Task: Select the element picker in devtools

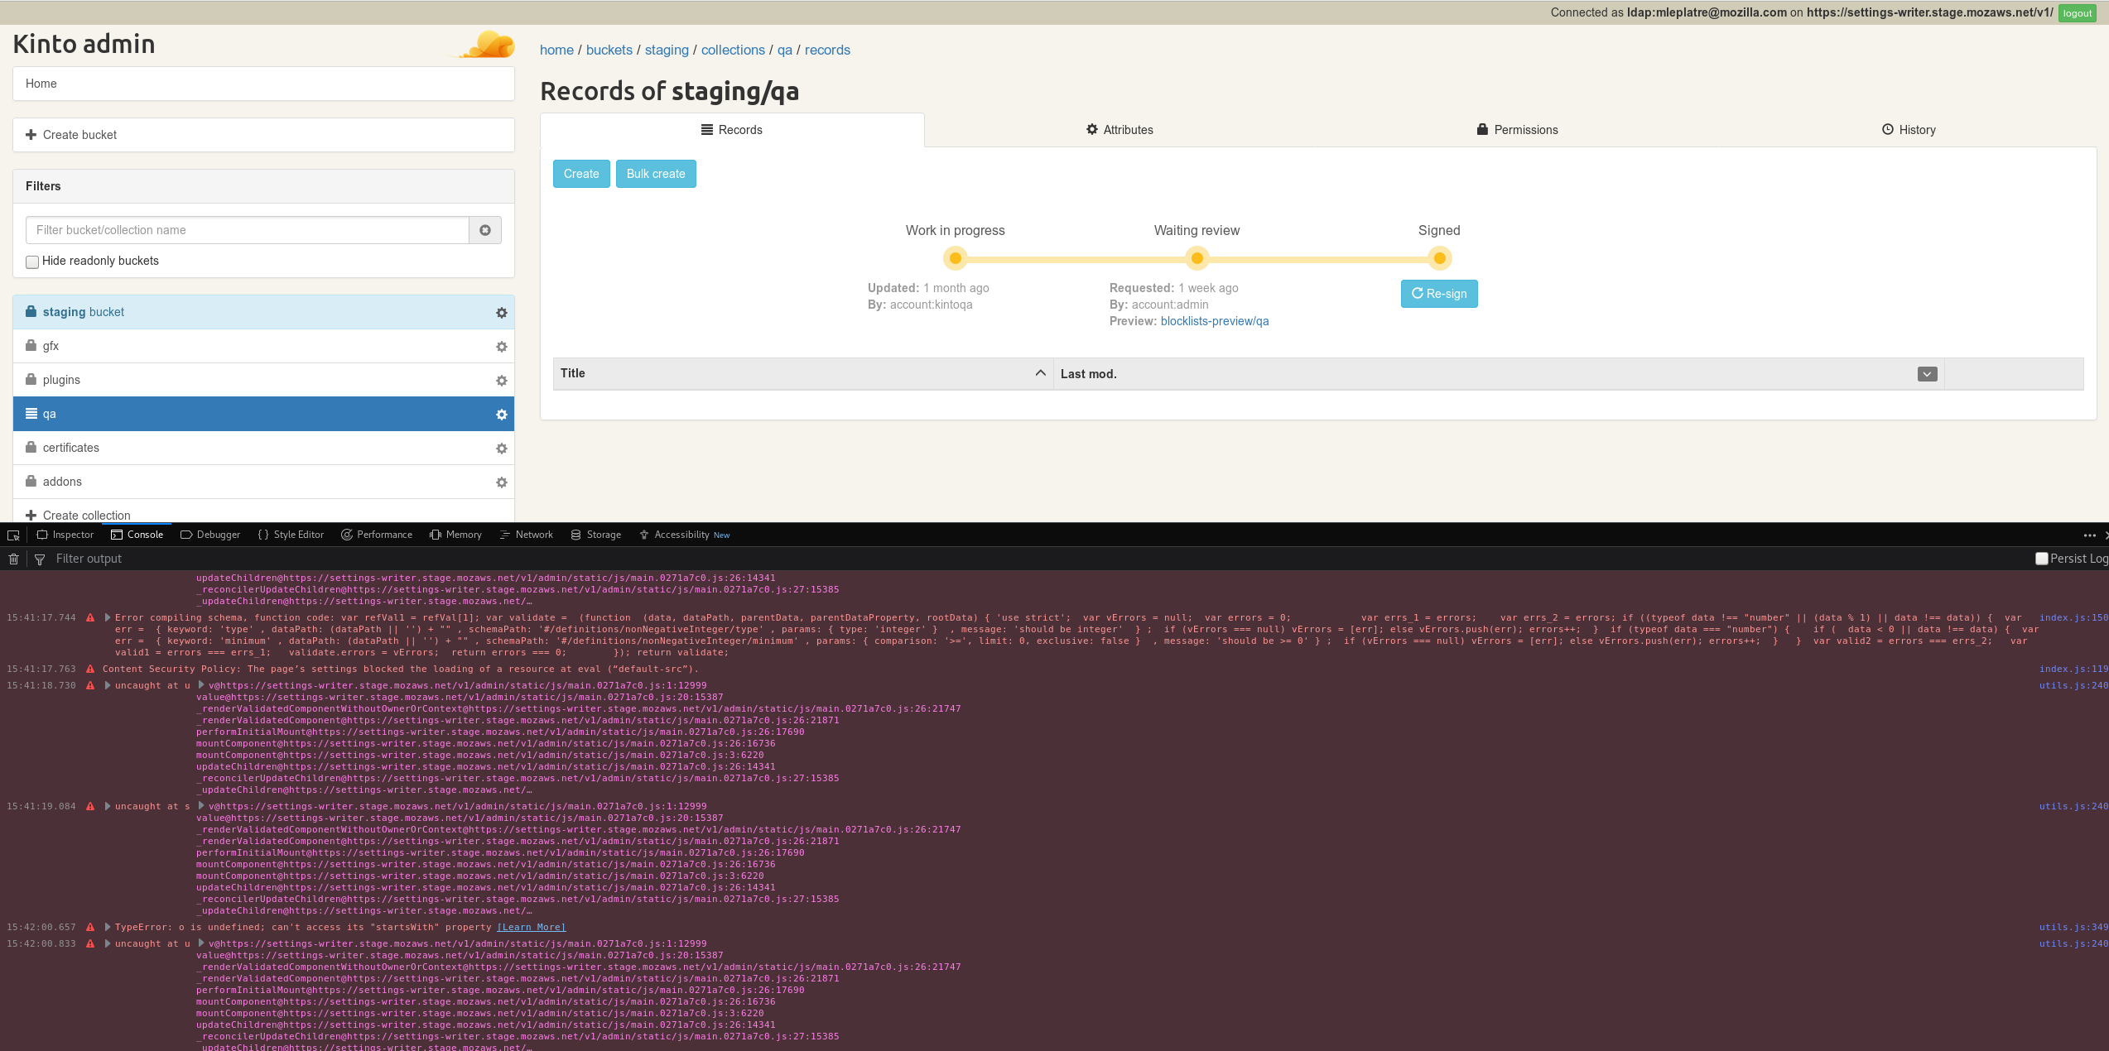Action: 13,535
